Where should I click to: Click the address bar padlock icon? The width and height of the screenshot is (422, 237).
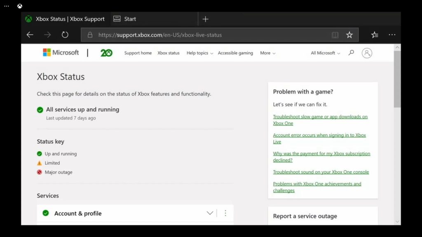click(x=90, y=35)
